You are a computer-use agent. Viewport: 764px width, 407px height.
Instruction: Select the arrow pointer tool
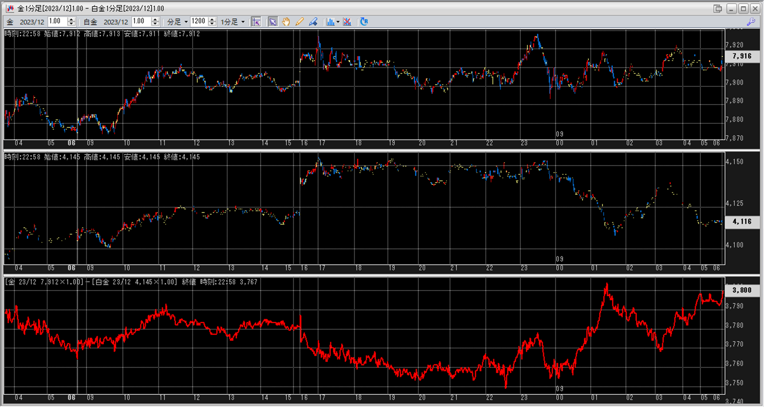tap(272, 22)
